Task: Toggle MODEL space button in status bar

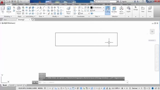Action: coord(40,88)
